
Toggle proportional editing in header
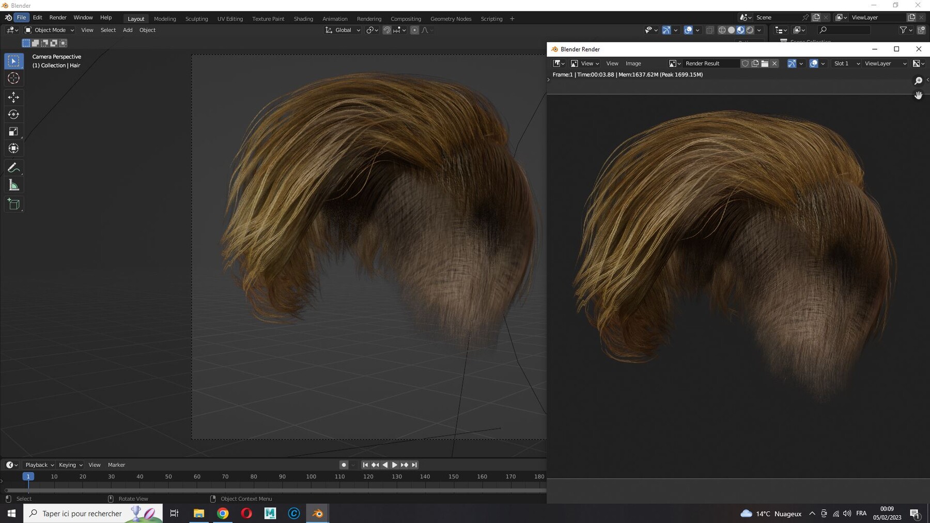pos(414,30)
